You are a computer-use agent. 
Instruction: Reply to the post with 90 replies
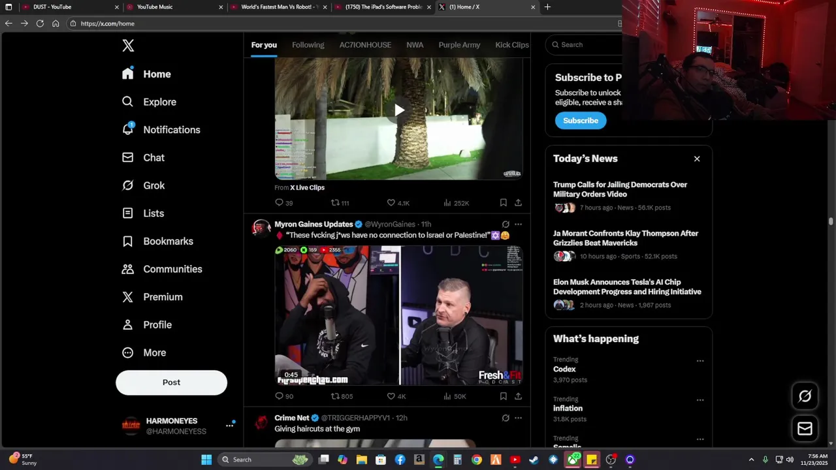[x=284, y=396]
